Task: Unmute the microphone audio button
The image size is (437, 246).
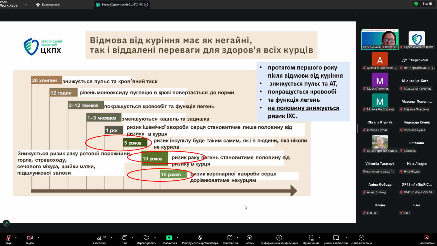Action: pyautogui.click(x=8, y=238)
